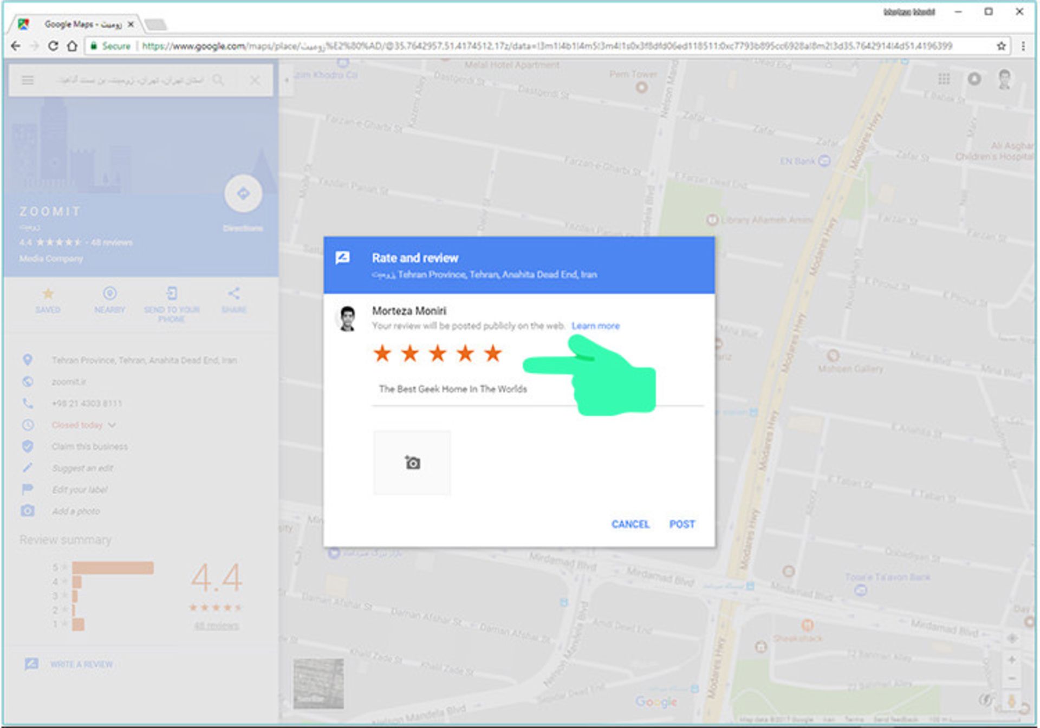Open the 48 reviews link under 4.4
The height and width of the screenshot is (728, 1040).
(216, 626)
